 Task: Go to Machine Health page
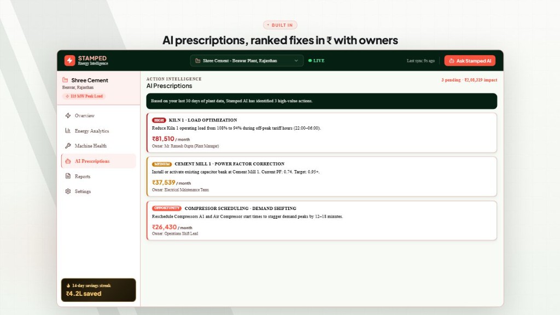[x=98, y=145]
